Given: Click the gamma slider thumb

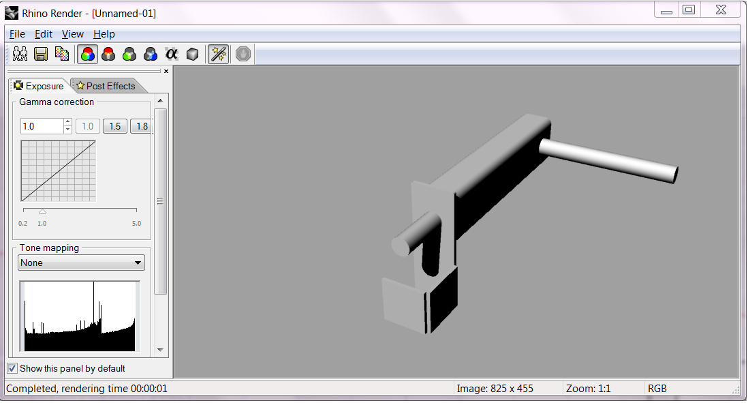Looking at the screenshot, I should click(42, 211).
